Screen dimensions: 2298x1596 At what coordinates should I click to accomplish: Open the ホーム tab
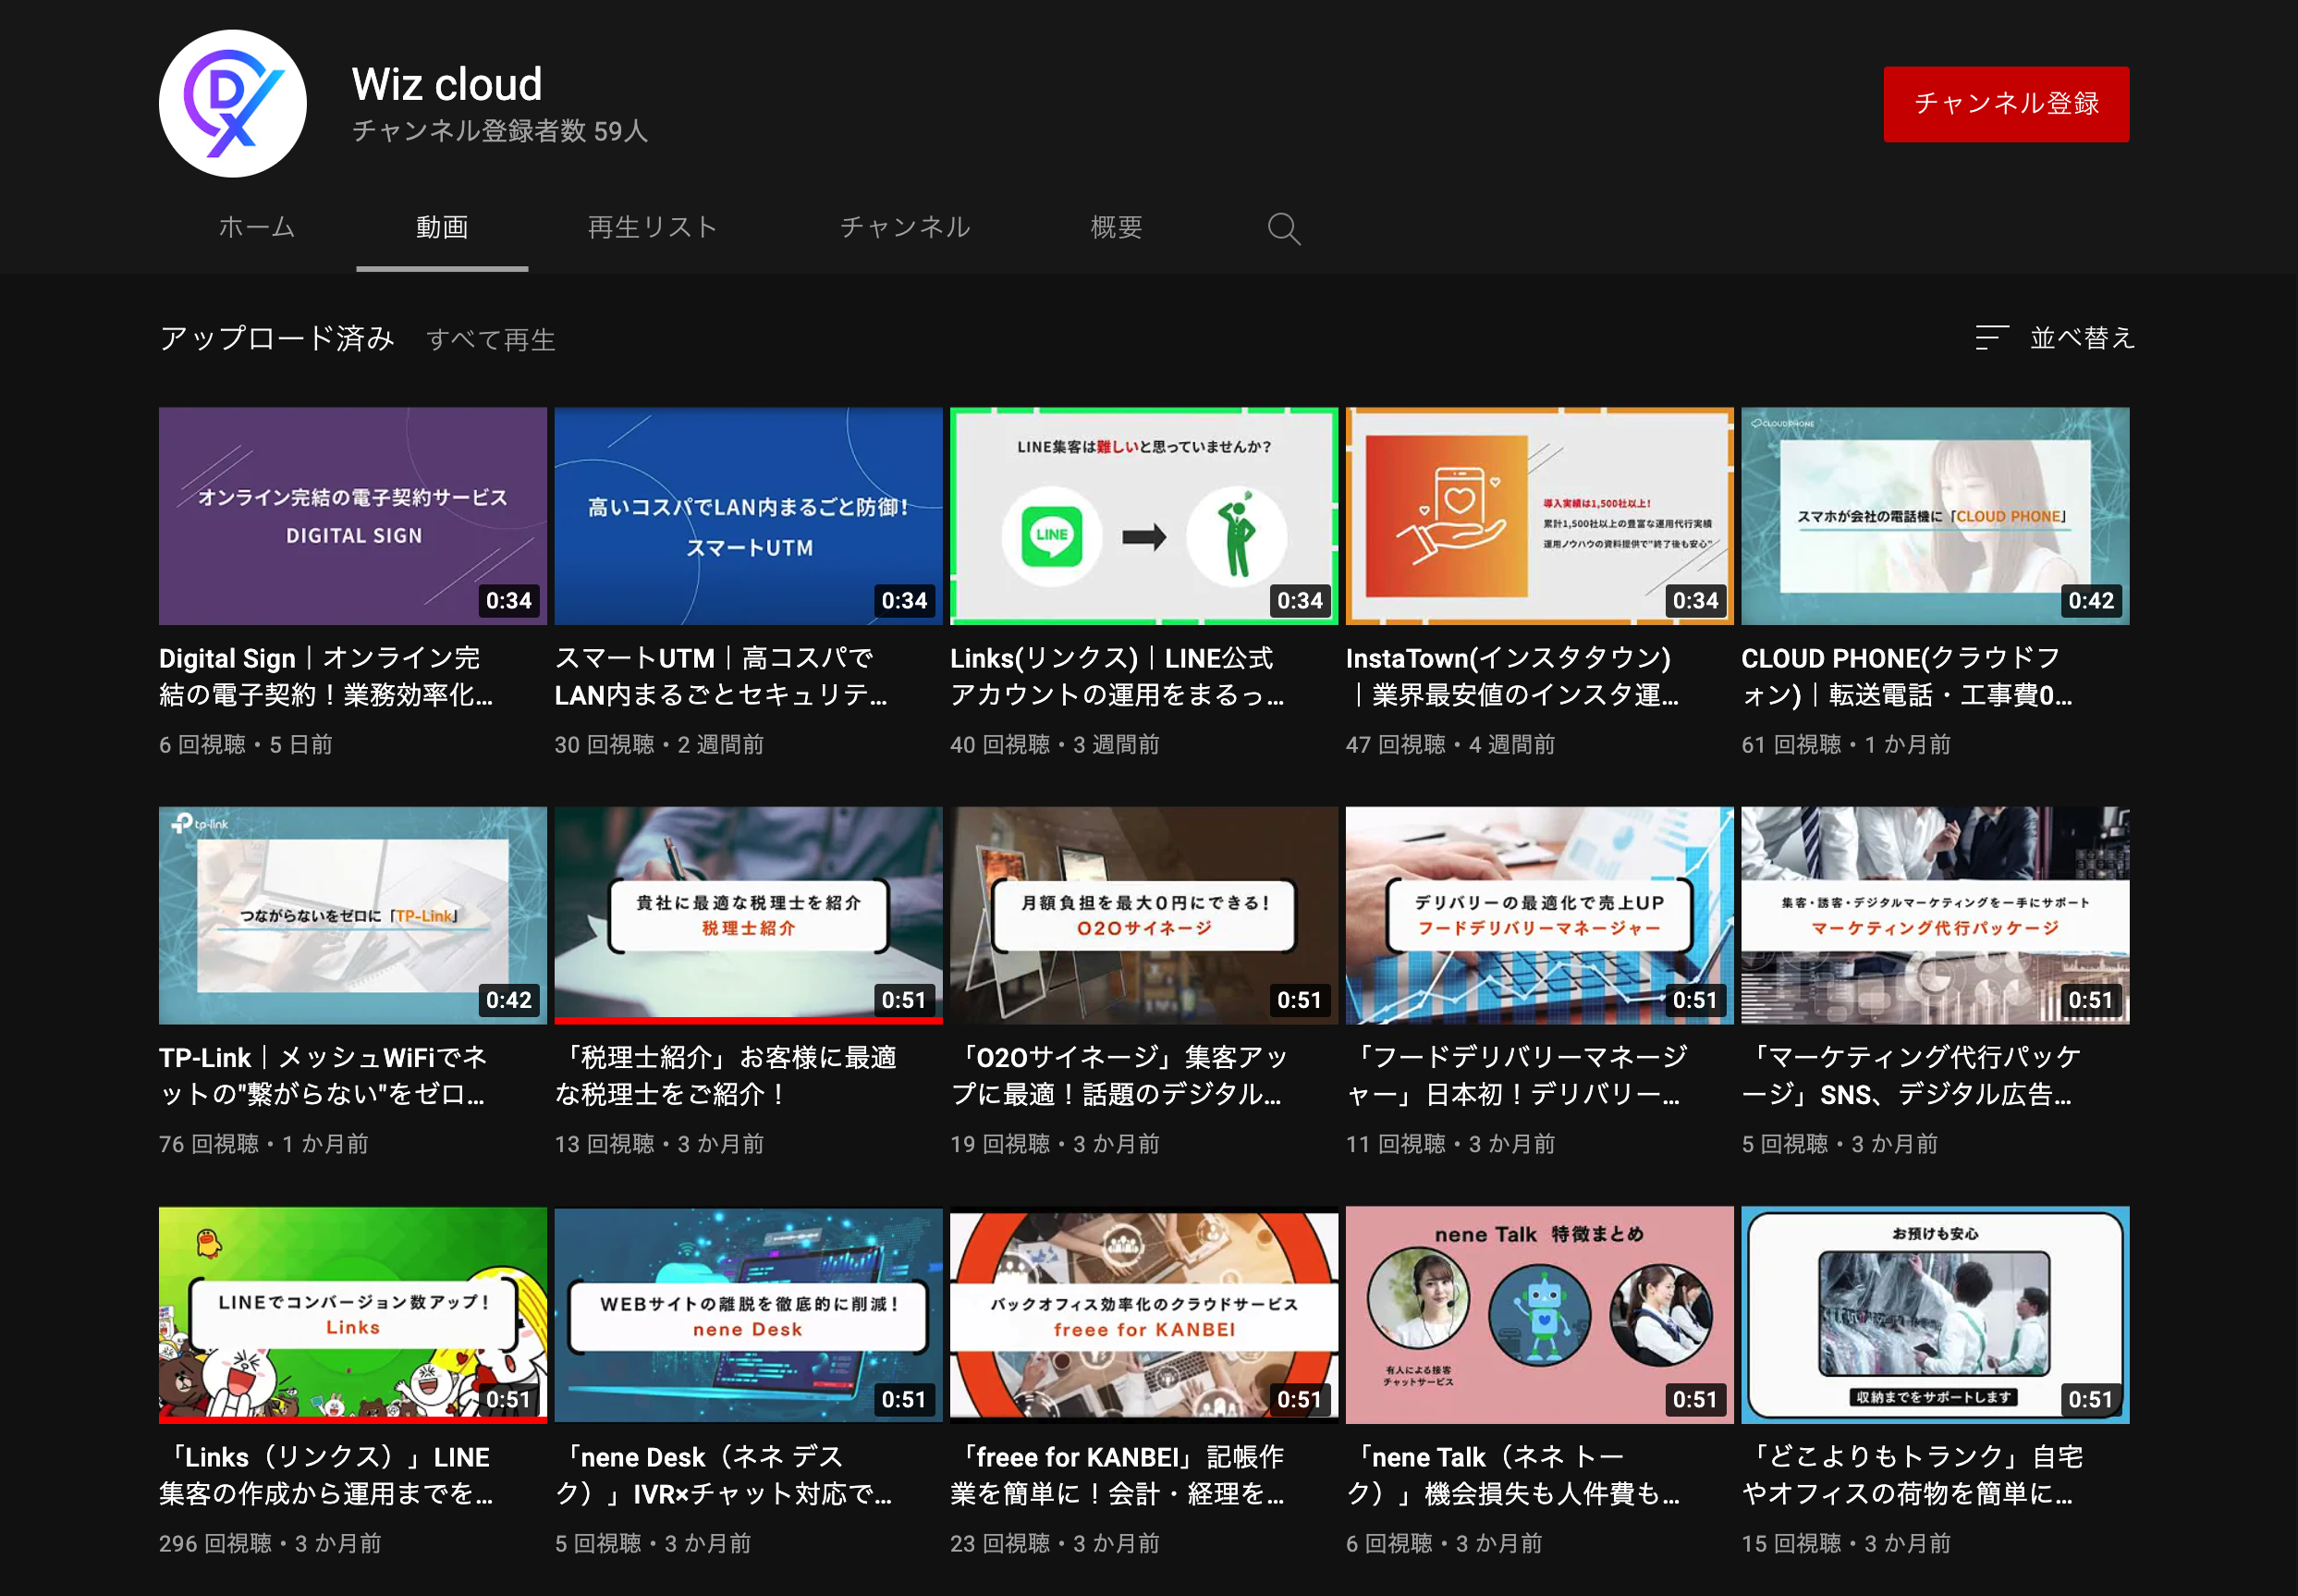point(257,228)
